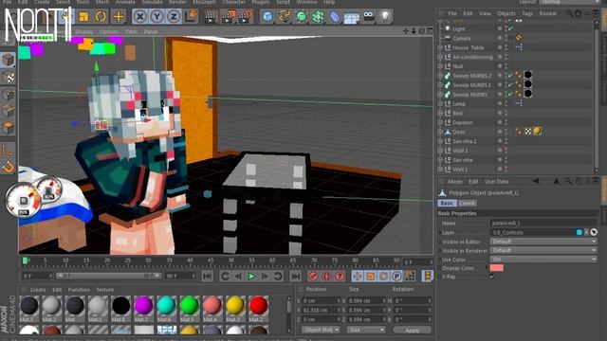This screenshot has height=341, width=607.
Task: Select the Scale tool in top toolbar
Action: [x=83, y=17]
